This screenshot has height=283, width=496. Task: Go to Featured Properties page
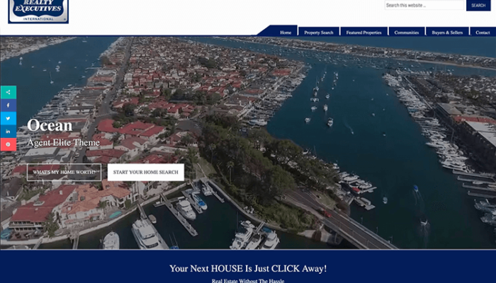pos(363,33)
